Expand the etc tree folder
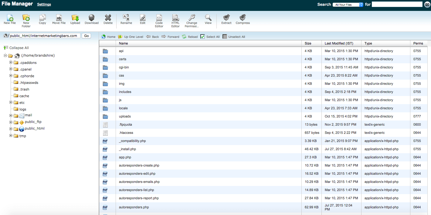The width and height of the screenshot is (431, 215). 11,102
